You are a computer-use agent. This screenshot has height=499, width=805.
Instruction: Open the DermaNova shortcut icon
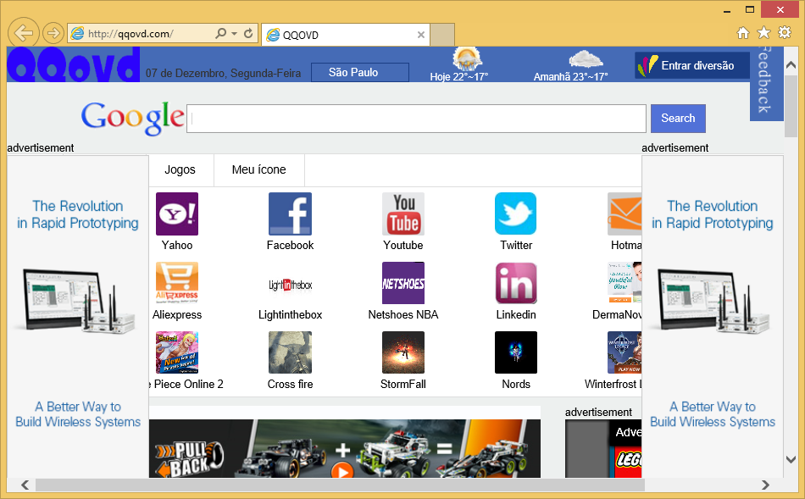[x=625, y=283]
